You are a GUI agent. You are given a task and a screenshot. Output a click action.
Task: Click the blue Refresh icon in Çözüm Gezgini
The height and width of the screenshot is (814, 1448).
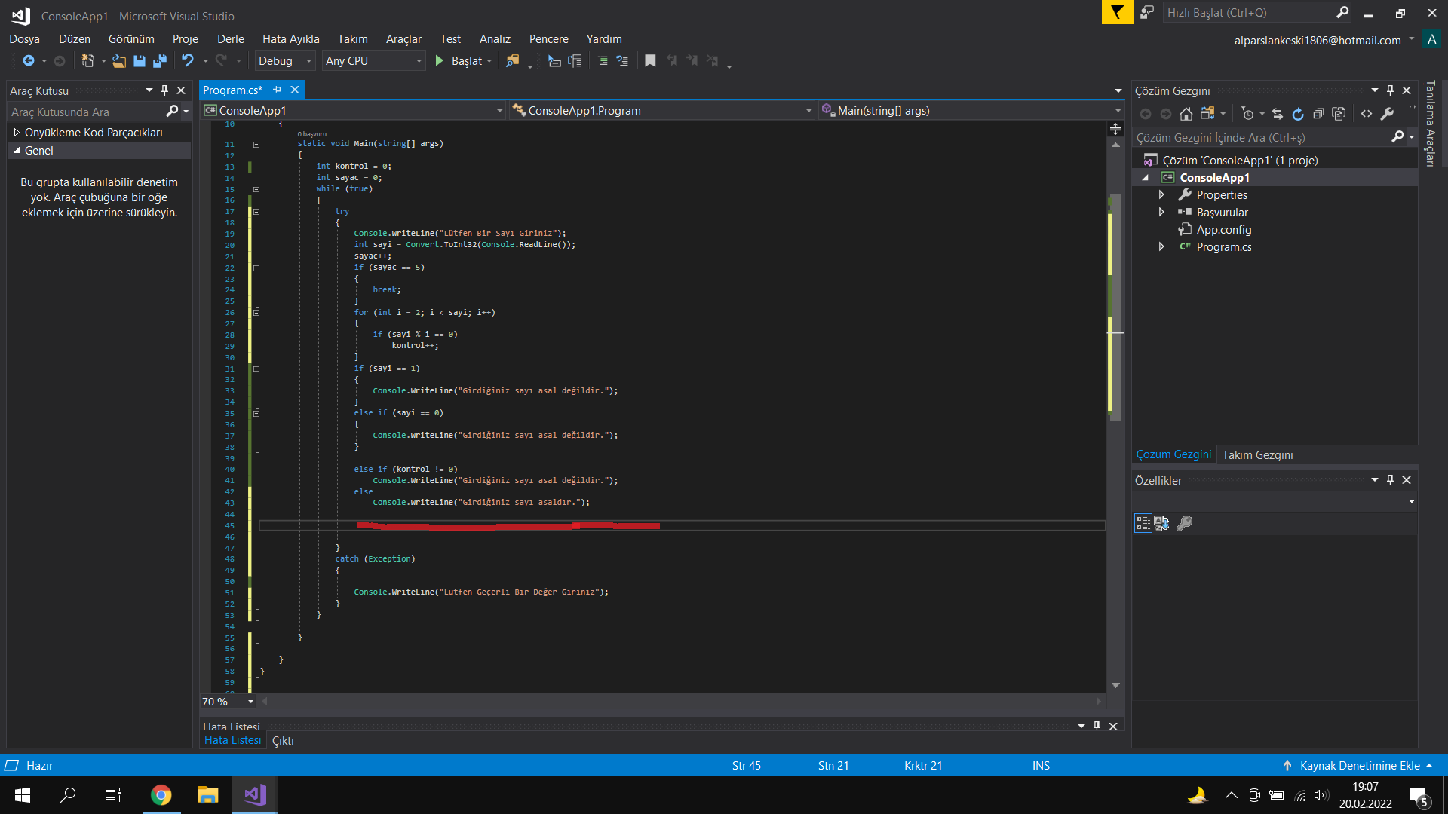(x=1298, y=114)
